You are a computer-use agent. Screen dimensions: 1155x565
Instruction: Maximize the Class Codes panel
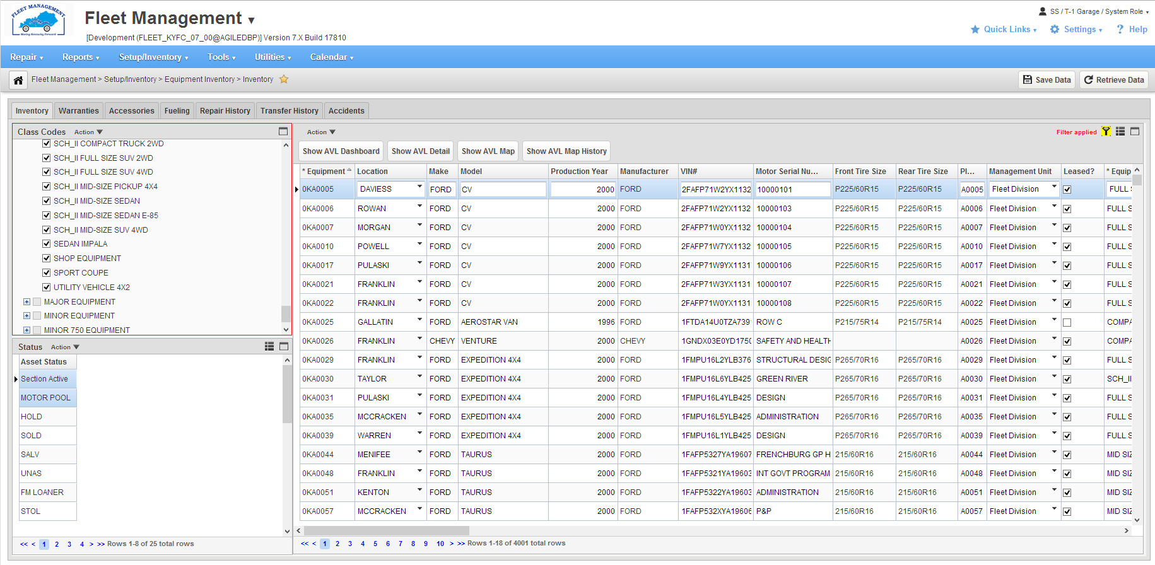pos(283,131)
